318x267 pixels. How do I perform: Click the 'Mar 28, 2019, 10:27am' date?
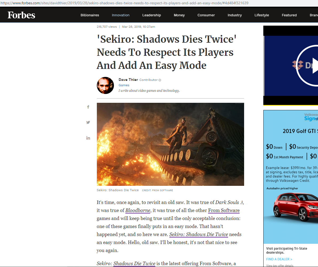(138, 27)
